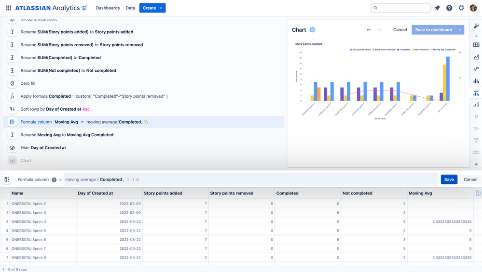Image resolution: width=482 pixels, height=272 pixels.
Task: Open the Data menu
Action: (x=130, y=8)
